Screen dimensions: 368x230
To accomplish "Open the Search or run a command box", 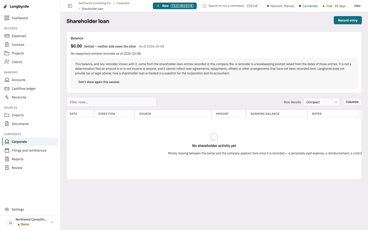I will coord(231,6).
